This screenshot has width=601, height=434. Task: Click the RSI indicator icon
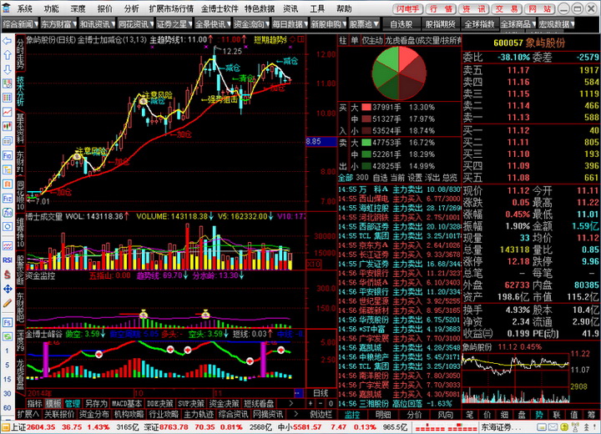coord(7,260)
